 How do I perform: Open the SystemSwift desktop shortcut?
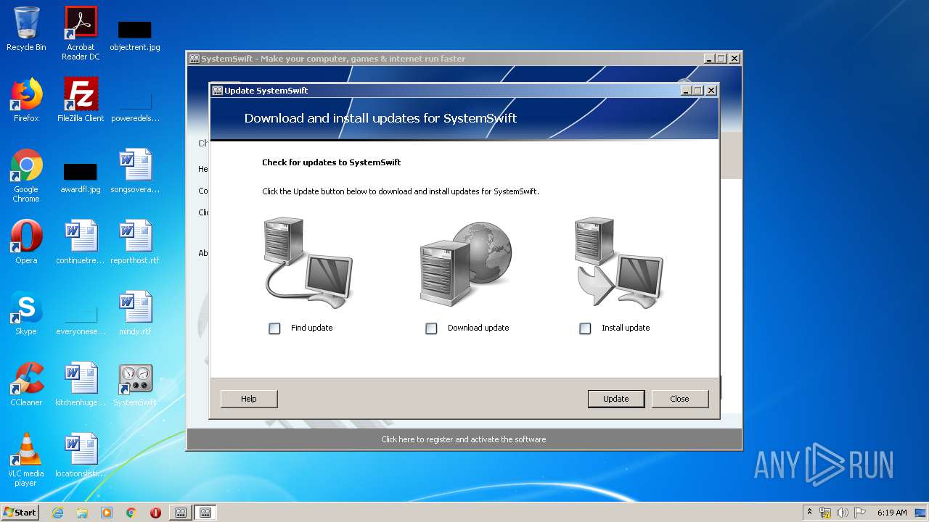[135, 384]
